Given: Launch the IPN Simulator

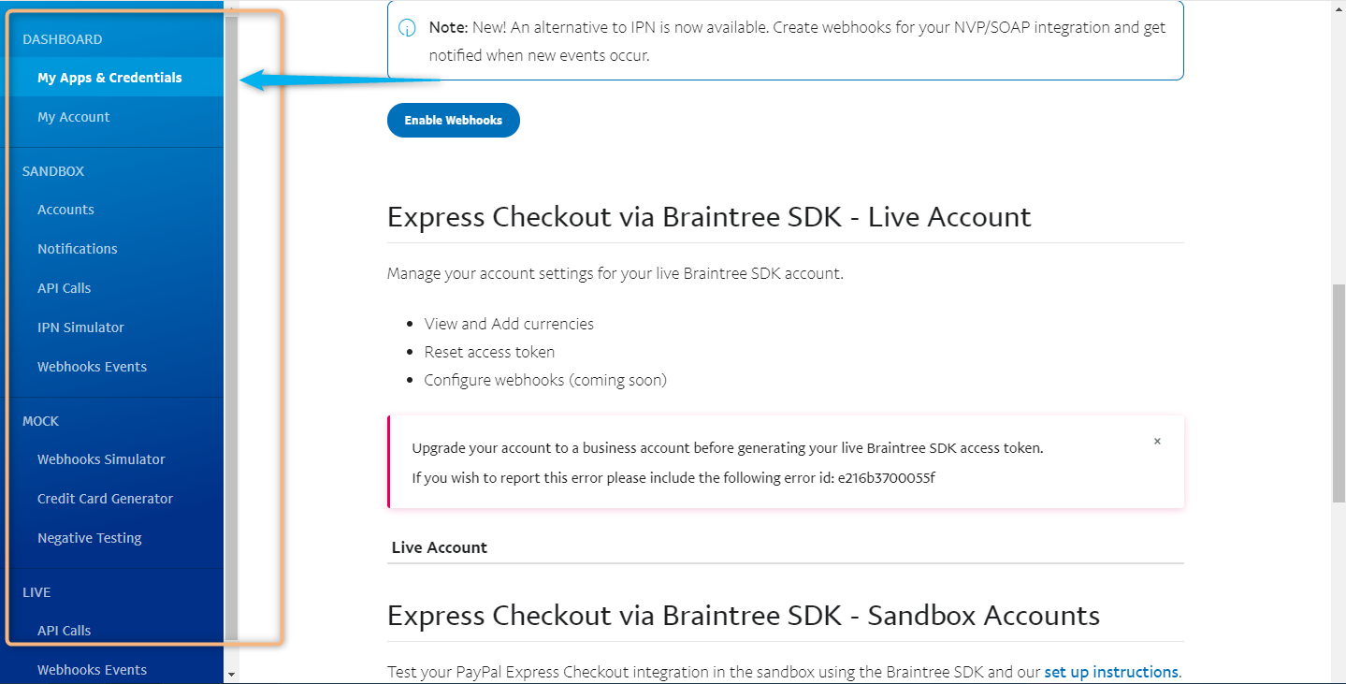Looking at the screenshot, I should [80, 327].
